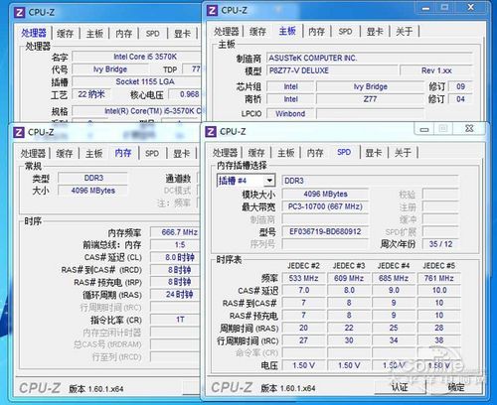
Task: Open the 关于 tab in the SPD window
Action: point(403,153)
